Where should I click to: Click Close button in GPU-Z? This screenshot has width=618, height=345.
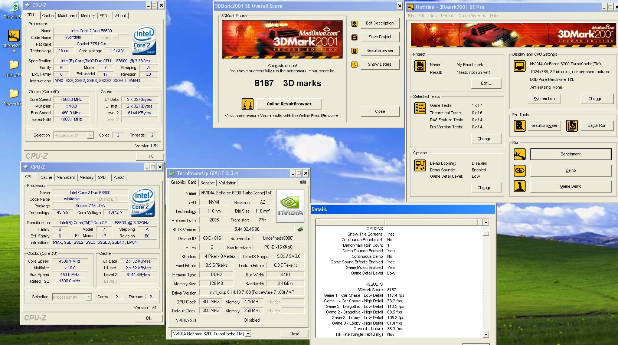pos(294,334)
